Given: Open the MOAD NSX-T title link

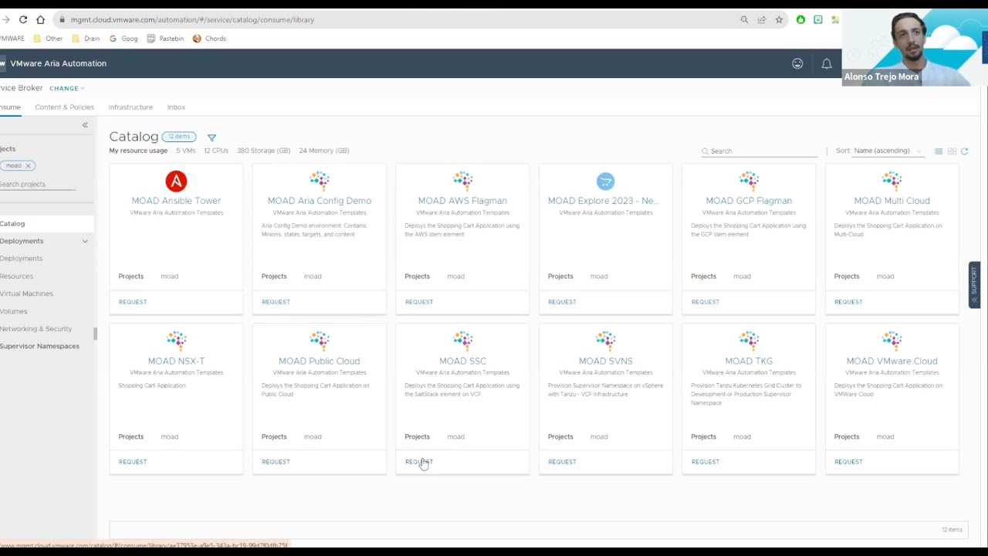Looking at the screenshot, I should (x=176, y=361).
